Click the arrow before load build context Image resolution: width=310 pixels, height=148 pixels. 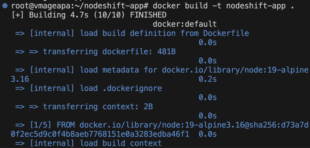tap(20, 143)
